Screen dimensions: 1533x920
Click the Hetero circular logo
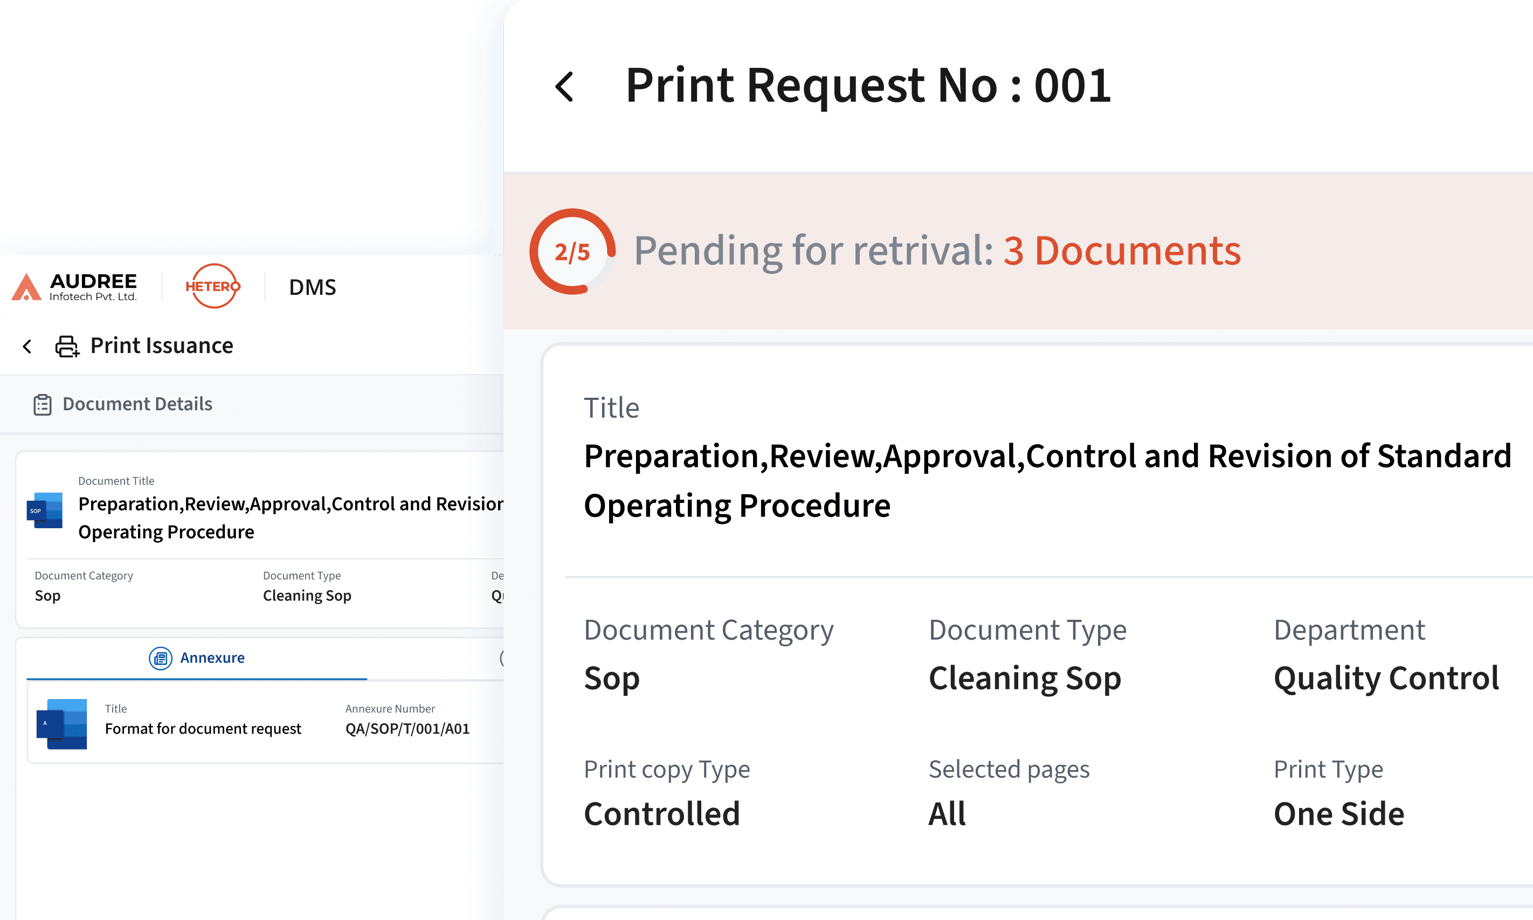pos(212,286)
